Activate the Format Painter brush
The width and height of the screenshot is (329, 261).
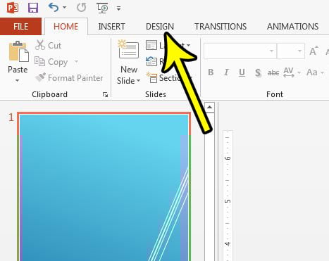tap(40, 77)
